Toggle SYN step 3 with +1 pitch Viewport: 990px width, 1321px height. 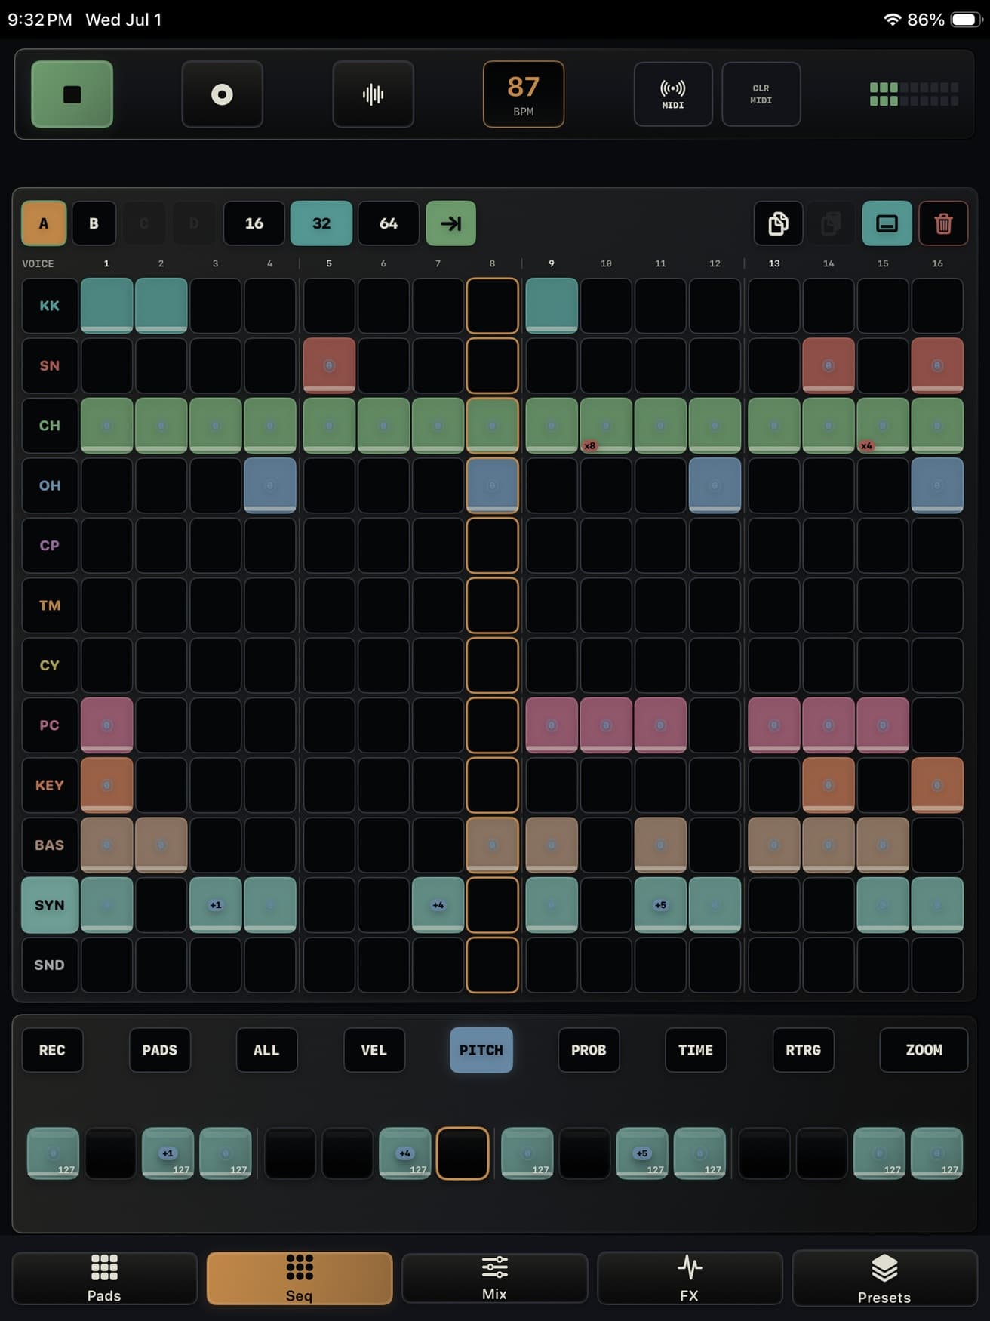pos(216,905)
